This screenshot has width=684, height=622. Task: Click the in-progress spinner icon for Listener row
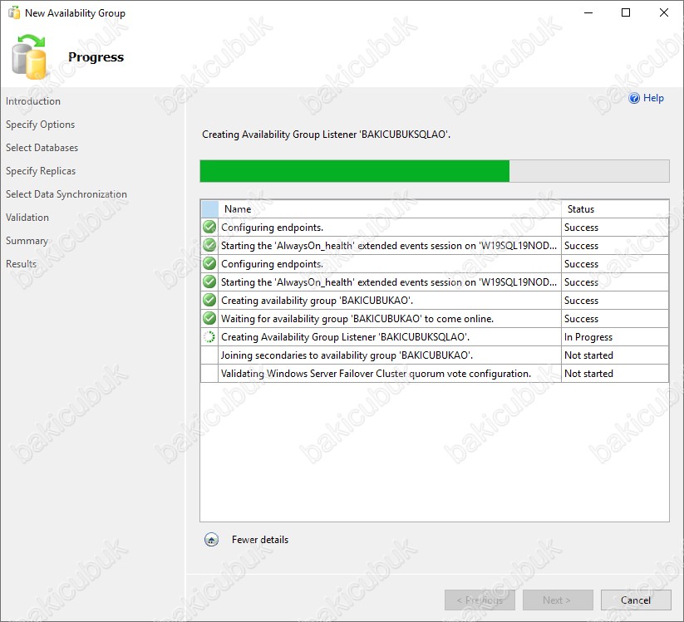[209, 337]
